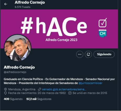Open Alfredo Cornejo's profile picture
Image resolution: width=121 pixels, height=111 pixels.
(x=18, y=48)
